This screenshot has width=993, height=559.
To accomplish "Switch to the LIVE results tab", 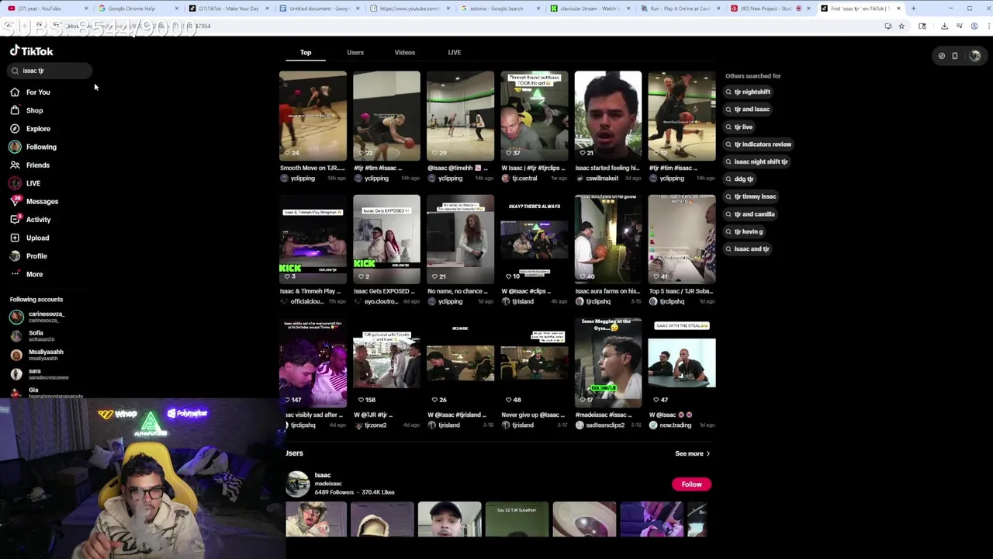I will [x=454, y=52].
